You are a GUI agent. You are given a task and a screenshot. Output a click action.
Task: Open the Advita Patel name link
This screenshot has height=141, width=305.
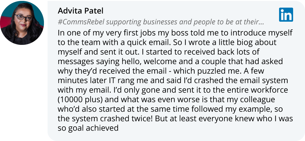coord(81,11)
